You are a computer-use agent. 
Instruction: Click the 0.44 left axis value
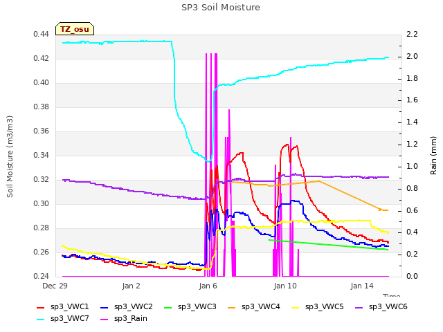[42, 35]
